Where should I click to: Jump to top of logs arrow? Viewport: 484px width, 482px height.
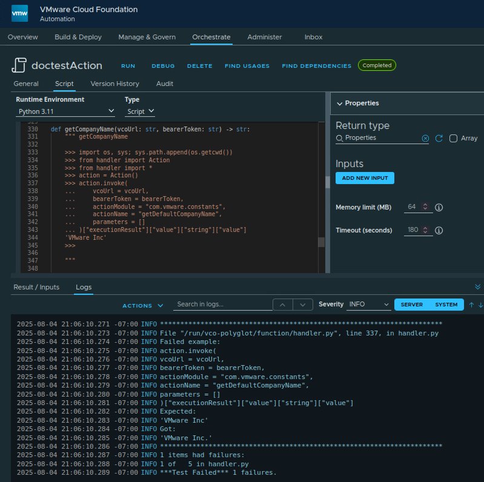[x=471, y=305]
